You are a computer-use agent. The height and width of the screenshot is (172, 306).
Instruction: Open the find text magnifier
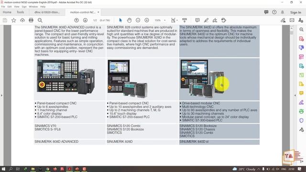tap(40, 20)
